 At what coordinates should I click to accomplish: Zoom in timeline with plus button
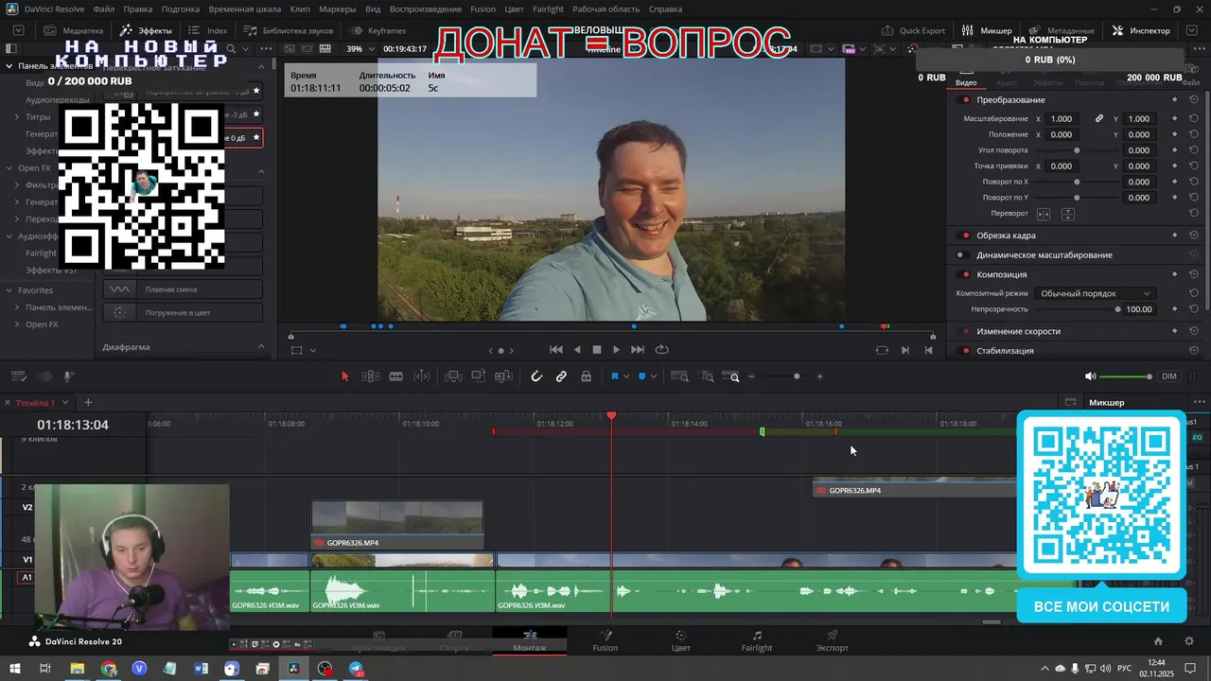pos(819,376)
